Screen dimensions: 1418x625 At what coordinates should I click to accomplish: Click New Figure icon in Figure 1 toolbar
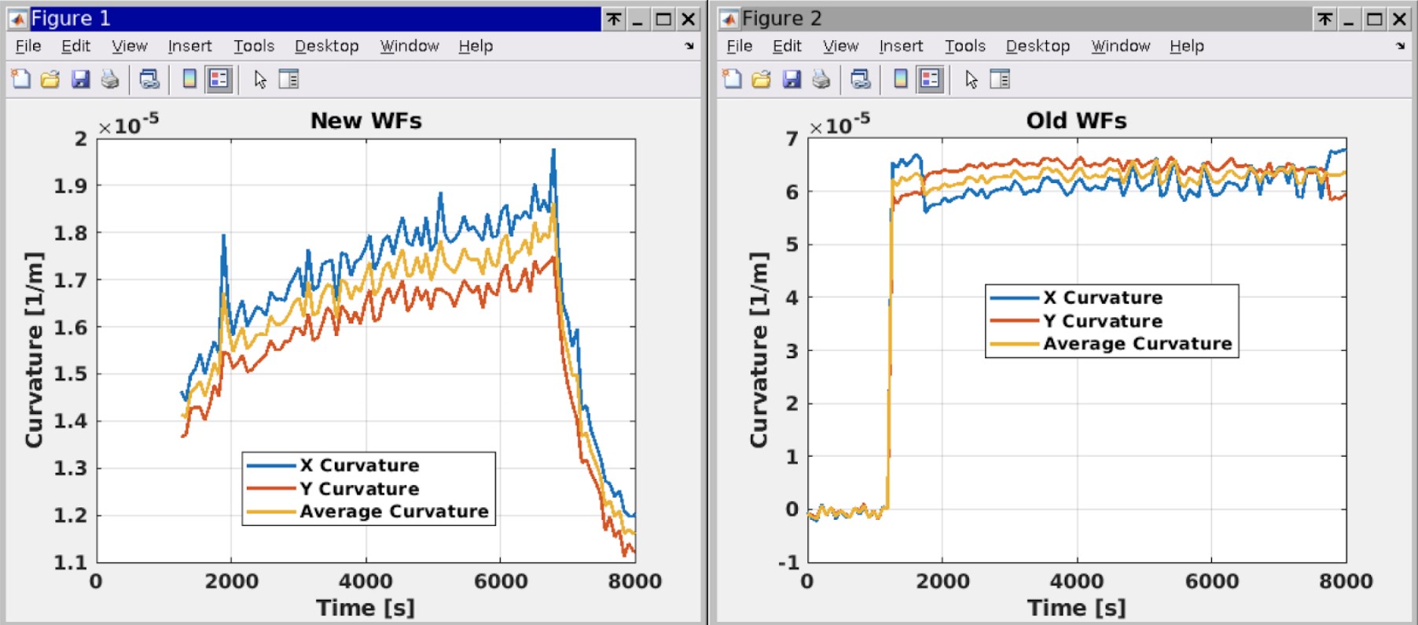coord(21,79)
